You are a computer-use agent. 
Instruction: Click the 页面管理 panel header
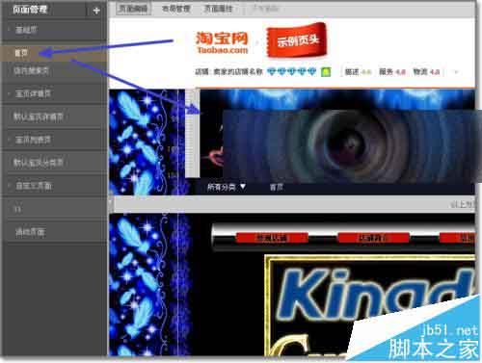pos(30,10)
